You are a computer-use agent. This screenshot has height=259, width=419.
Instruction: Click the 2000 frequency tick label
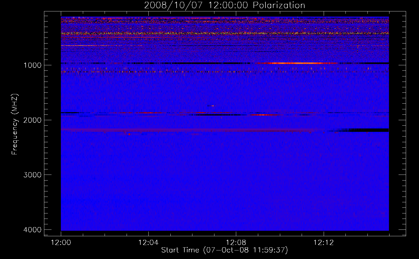(x=32, y=120)
